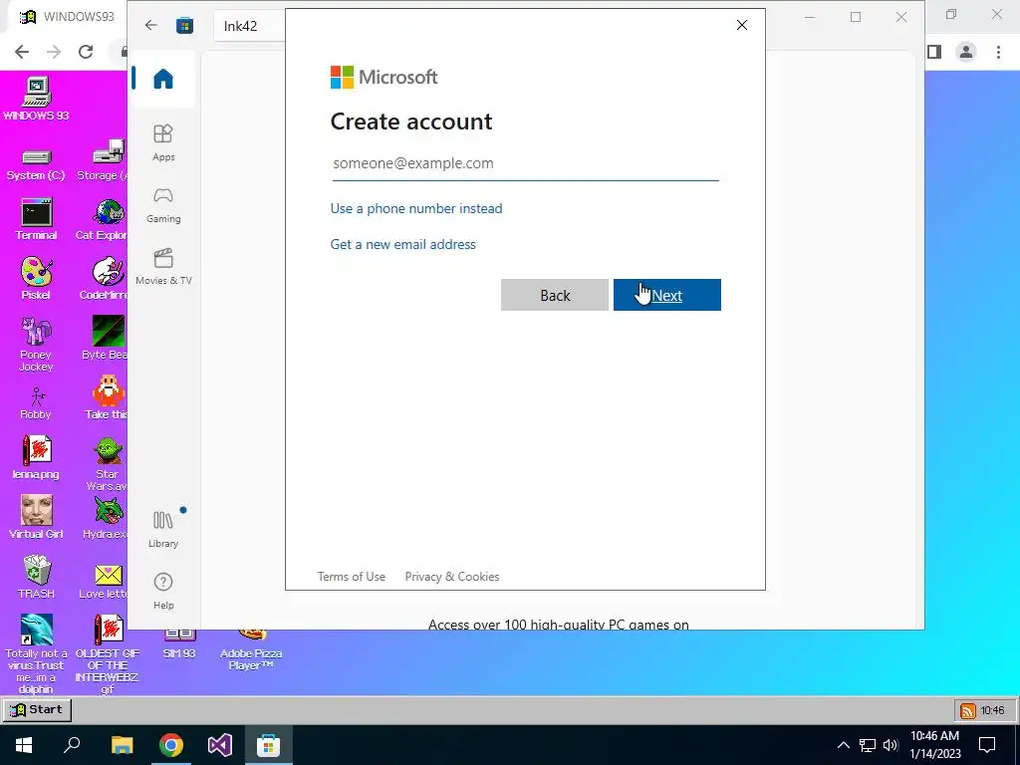The height and width of the screenshot is (765, 1020).
Task: Open System (C:) drive icon on desktop
Action: coord(36,164)
